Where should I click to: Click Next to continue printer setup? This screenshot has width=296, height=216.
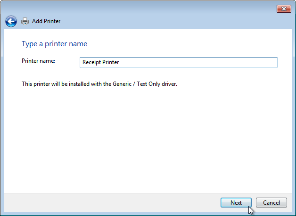coord(236,203)
